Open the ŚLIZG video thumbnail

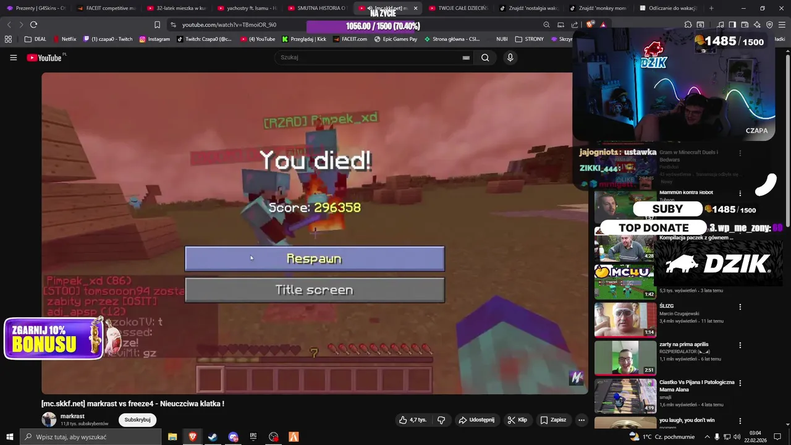tap(625, 320)
